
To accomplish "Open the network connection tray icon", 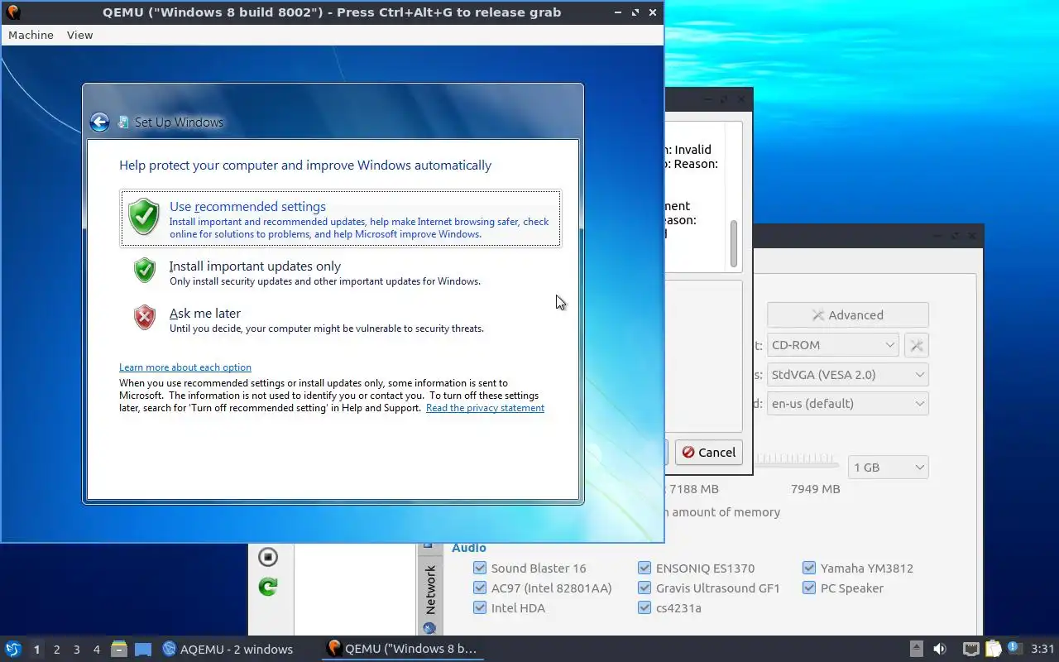I will 971,649.
